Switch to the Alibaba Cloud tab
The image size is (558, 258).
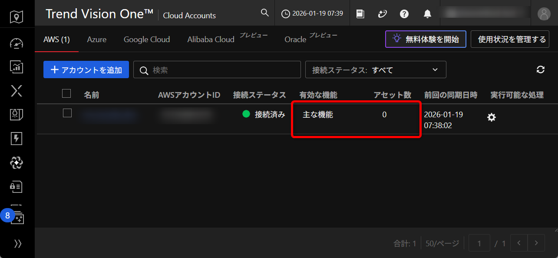pos(211,40)
